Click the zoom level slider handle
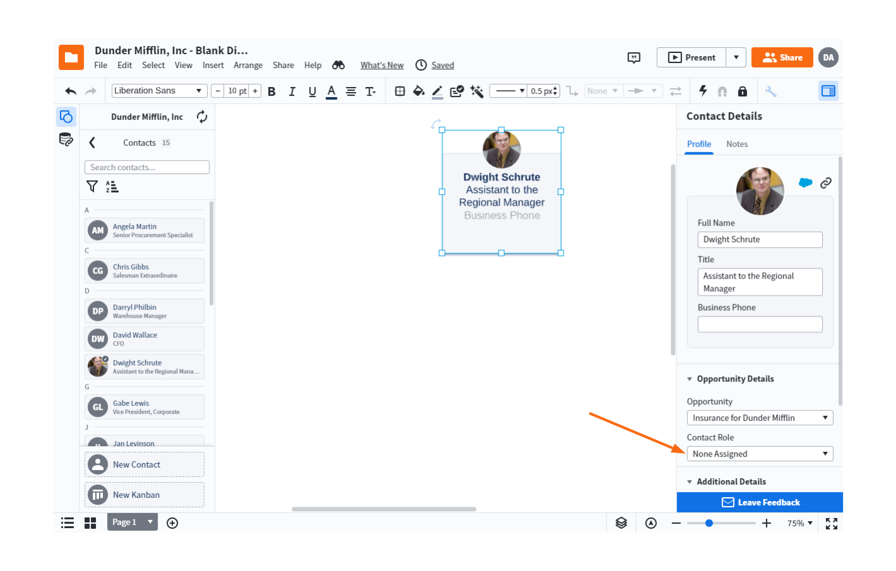The image size is (896, 571). coord(709,523)
